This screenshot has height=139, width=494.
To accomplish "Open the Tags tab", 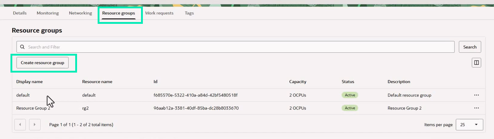I will pos(189,13).
